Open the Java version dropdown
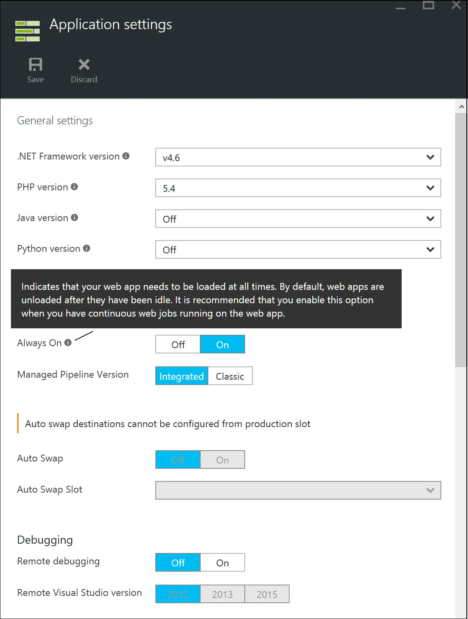The height and width of the screenshot is (619, 468). (x=298, y=219)
